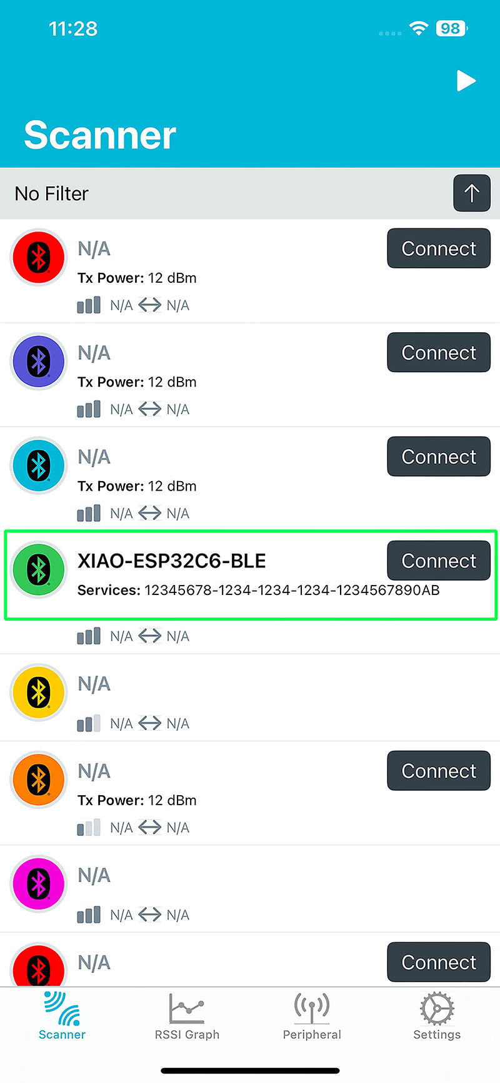500x1083 pixels.
Task: Tap the first red Bluetooth device icon
Action: pyautogui.click(x=39, y=257)
